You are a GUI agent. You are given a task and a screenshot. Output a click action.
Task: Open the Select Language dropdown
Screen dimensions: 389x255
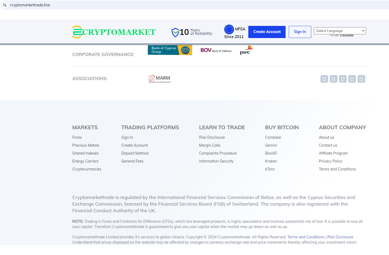click(x=340, y=31)
